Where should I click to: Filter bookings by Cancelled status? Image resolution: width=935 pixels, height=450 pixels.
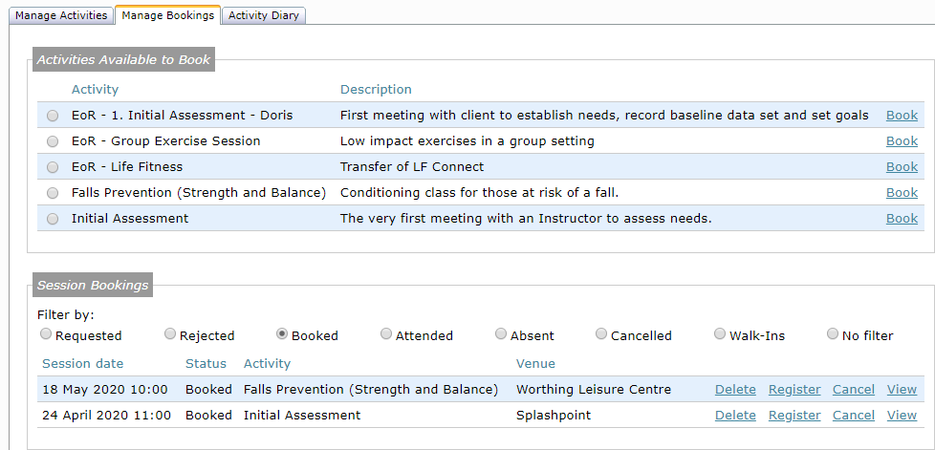pos(601,333)
